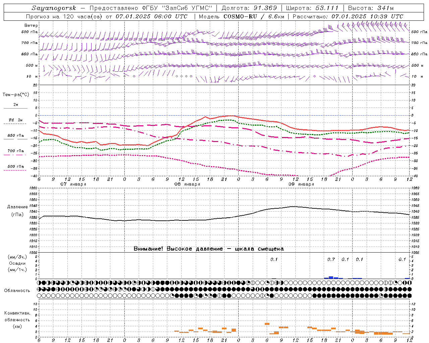Click the '0.7' precipitation amount value
The image size is (429, 343).
coord(331,260)
